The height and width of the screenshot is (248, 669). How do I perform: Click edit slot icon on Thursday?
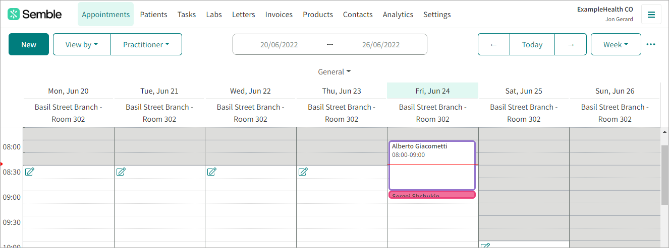click(303, 172)
